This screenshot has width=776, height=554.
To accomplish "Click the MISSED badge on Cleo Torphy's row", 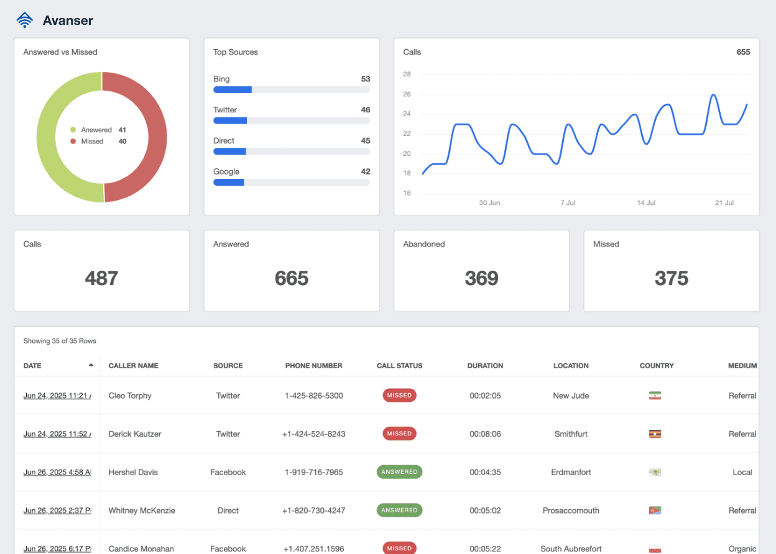I will click(x=399, y=395).
